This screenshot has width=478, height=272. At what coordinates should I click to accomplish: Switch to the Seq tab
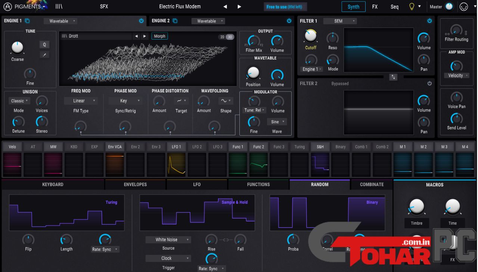point(394,7)
